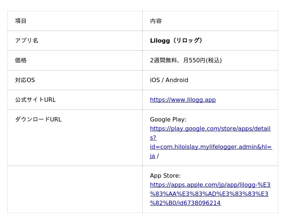Screen dimensions: 292x224
Task: Click the slash after the Google Play link
Action: [x=158, y=156]
